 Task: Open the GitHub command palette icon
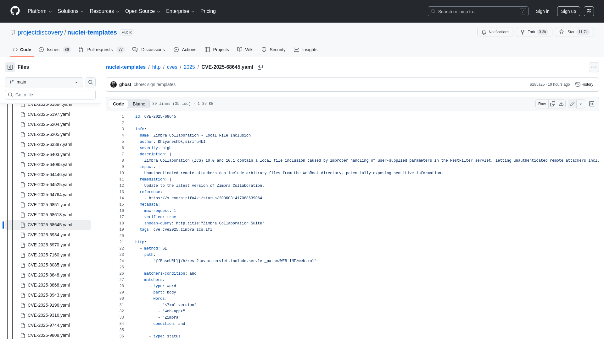tap(589, 11)
